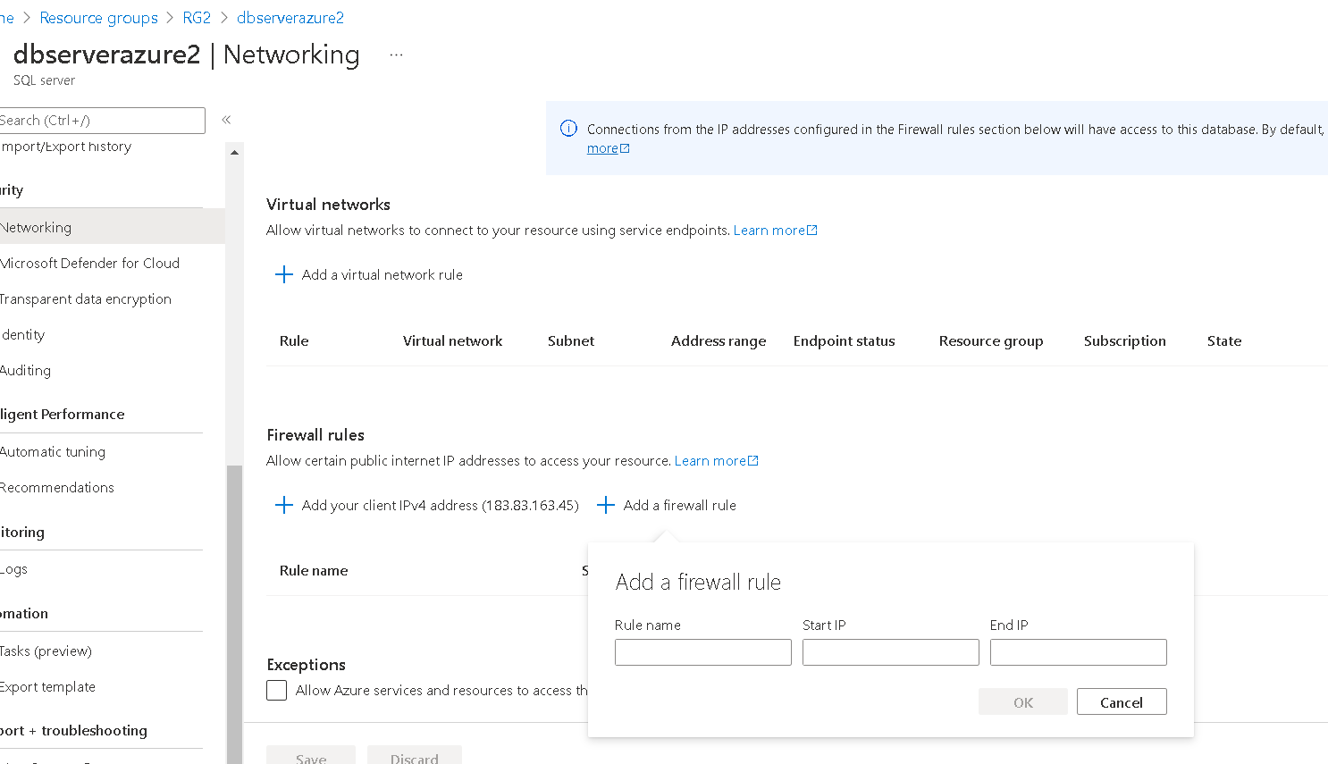Click the sidebar scrollbar up arrow
This screenshot has width=1328, height=764.
tap(234, 153)
